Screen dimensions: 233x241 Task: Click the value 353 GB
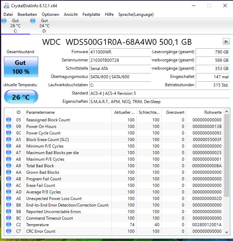213,69
